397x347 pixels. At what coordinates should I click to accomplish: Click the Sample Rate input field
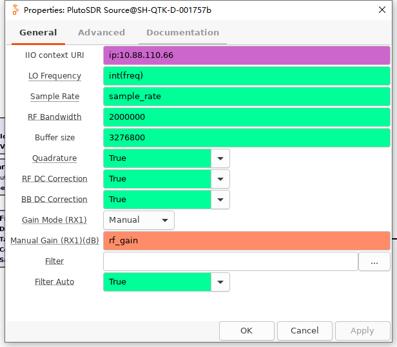pyautogui.click(x=247, y=97)
